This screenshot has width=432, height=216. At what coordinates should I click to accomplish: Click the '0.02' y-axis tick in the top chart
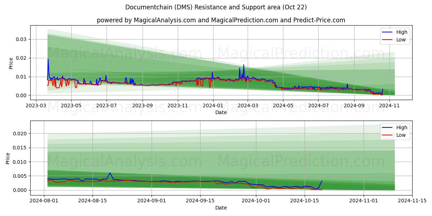coord(21,58)
